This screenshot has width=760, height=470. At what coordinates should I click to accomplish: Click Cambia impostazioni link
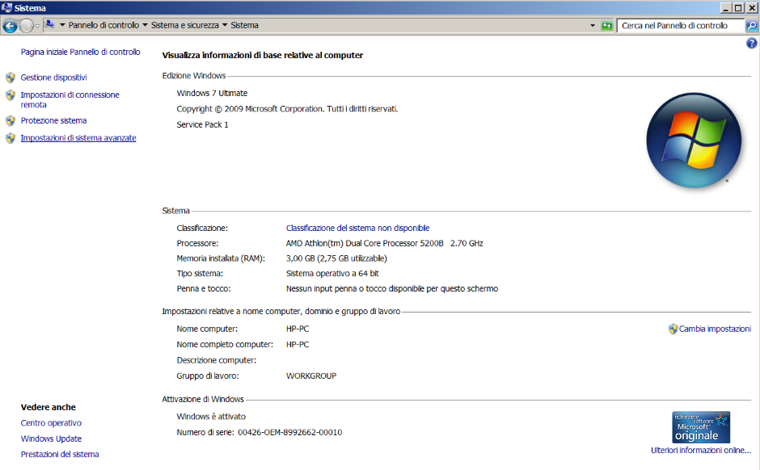pos(715,329)
